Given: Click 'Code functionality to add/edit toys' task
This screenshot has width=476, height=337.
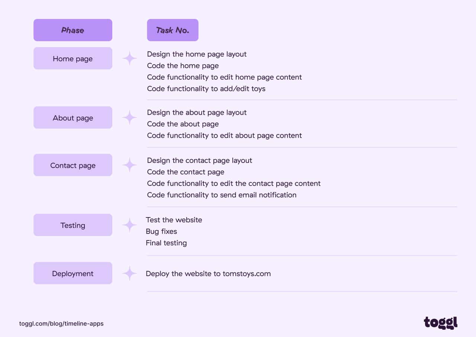Looking at the screenshot, I should tap(206, 88).
